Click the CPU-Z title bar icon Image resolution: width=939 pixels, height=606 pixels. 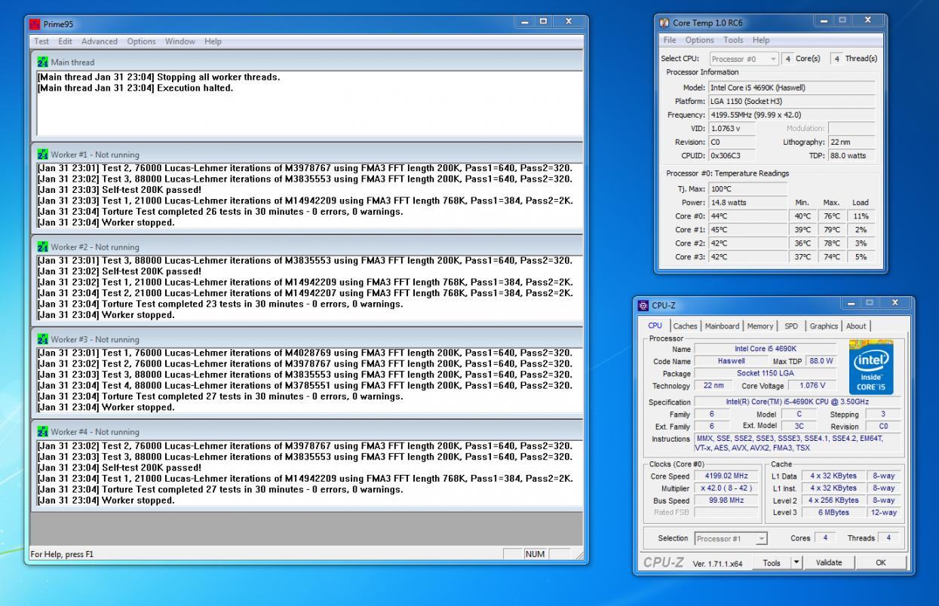coord(643,305)
